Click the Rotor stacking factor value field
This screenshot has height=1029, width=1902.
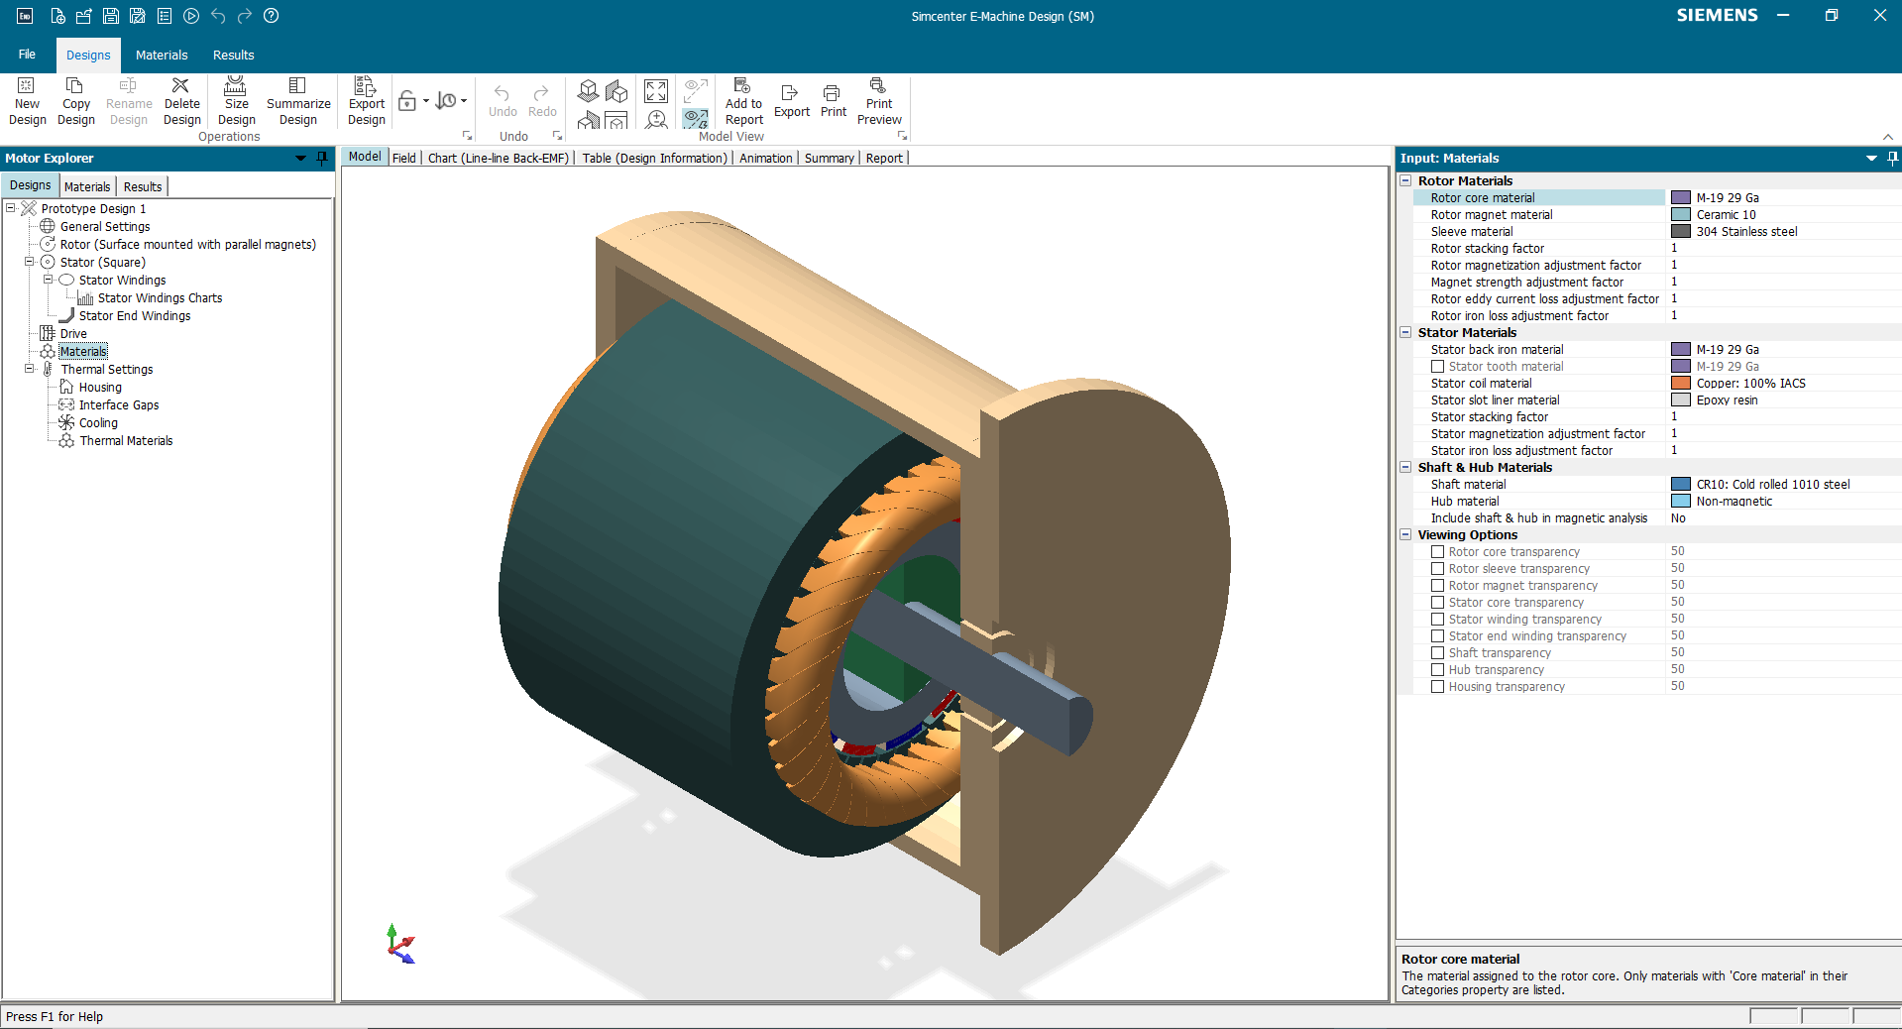pos(1783,249)
